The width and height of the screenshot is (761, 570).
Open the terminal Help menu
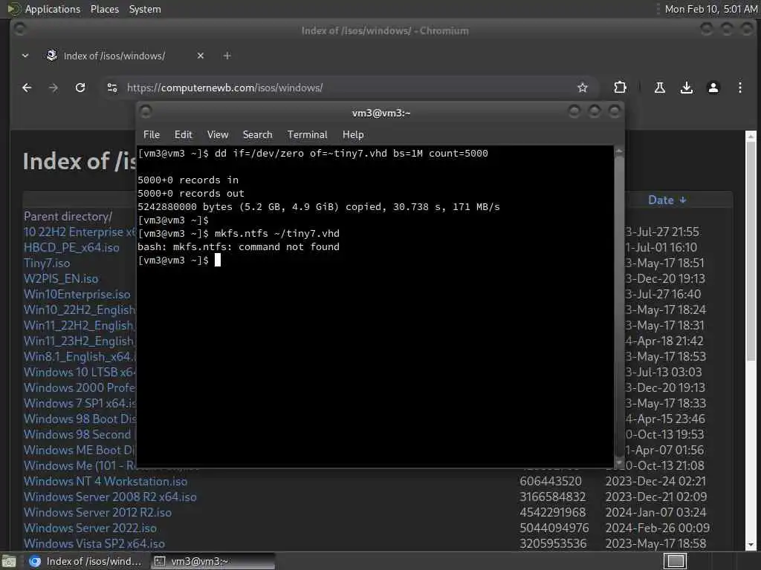point(353,135)
